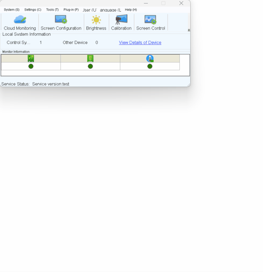The height and width of the screenshot is (272, 263).
Task: Click View Details of Device link
Action: point(140,43)
